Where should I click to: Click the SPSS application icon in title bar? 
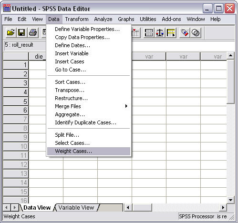[7, 8]
